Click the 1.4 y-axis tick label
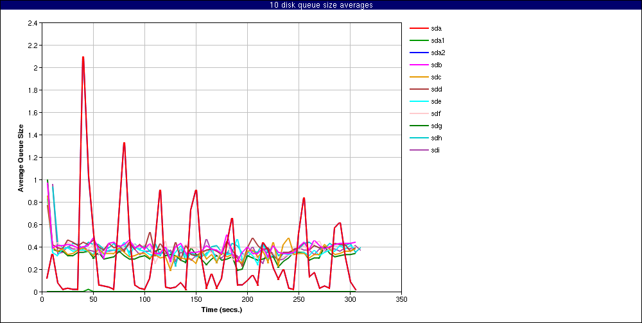 click(x=33, y=135)
